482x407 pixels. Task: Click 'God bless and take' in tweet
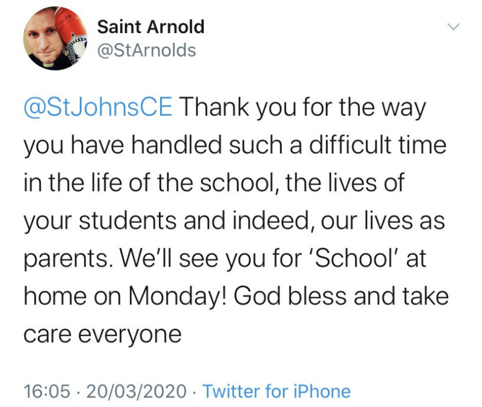tap(341, 296)
